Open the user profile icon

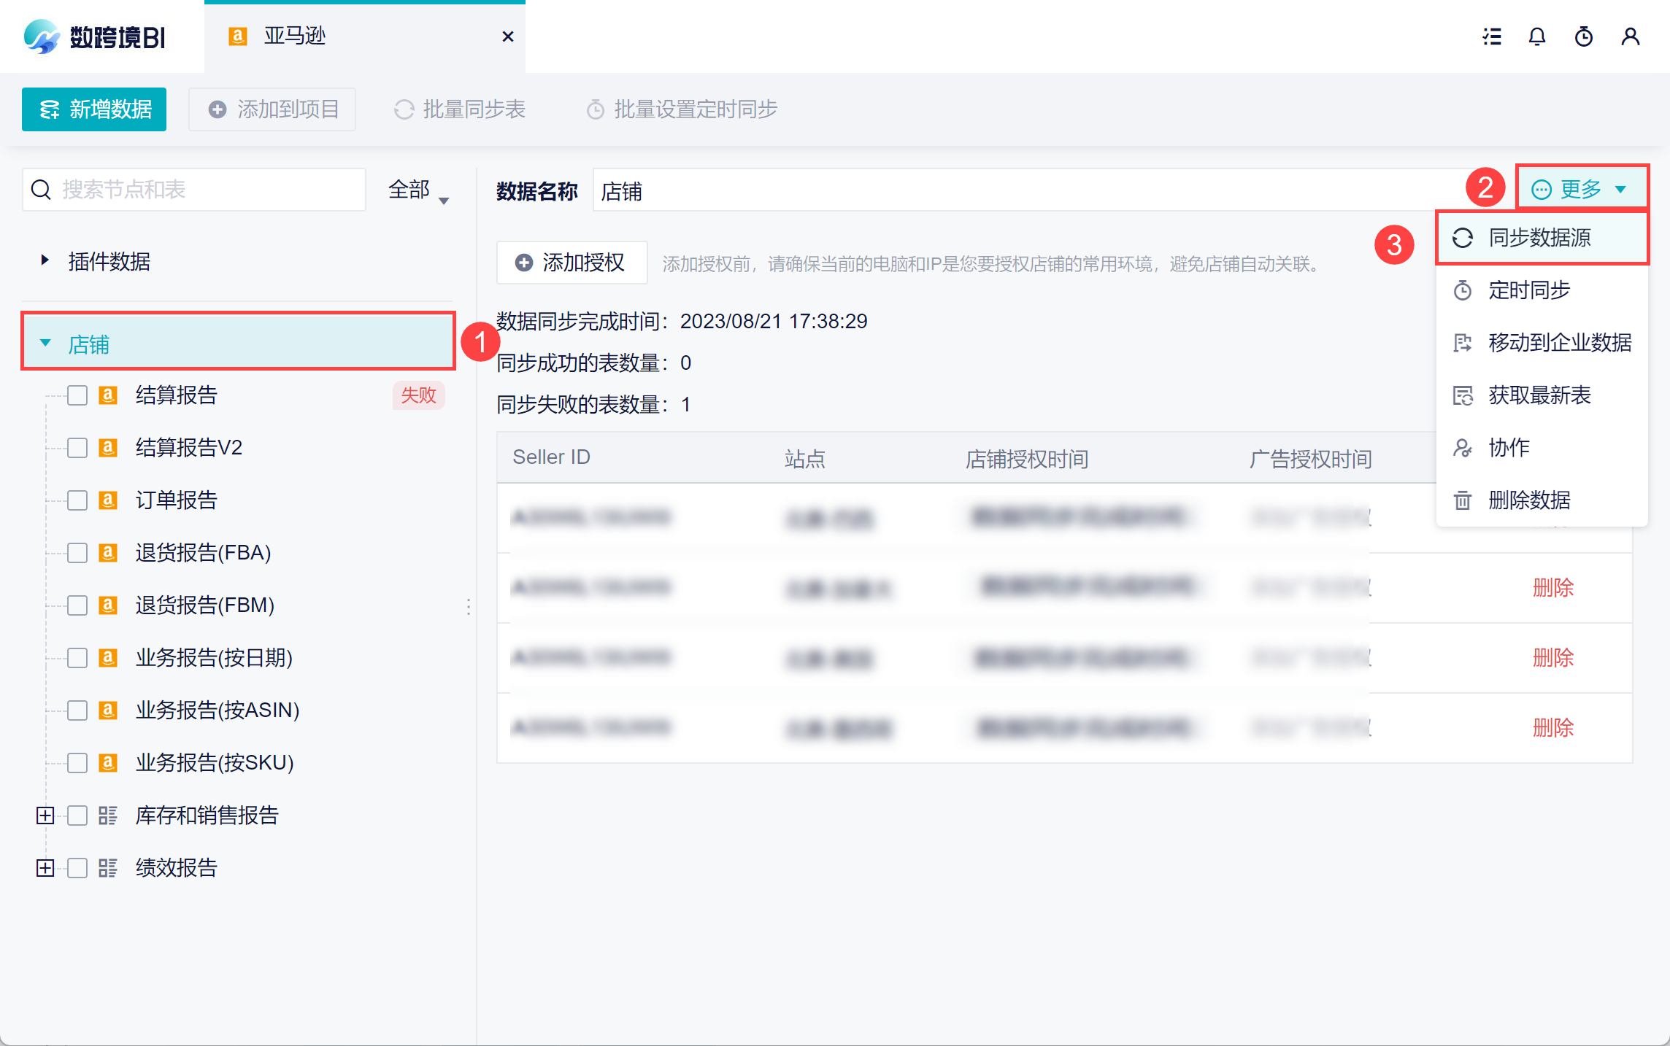(1631, 36)
